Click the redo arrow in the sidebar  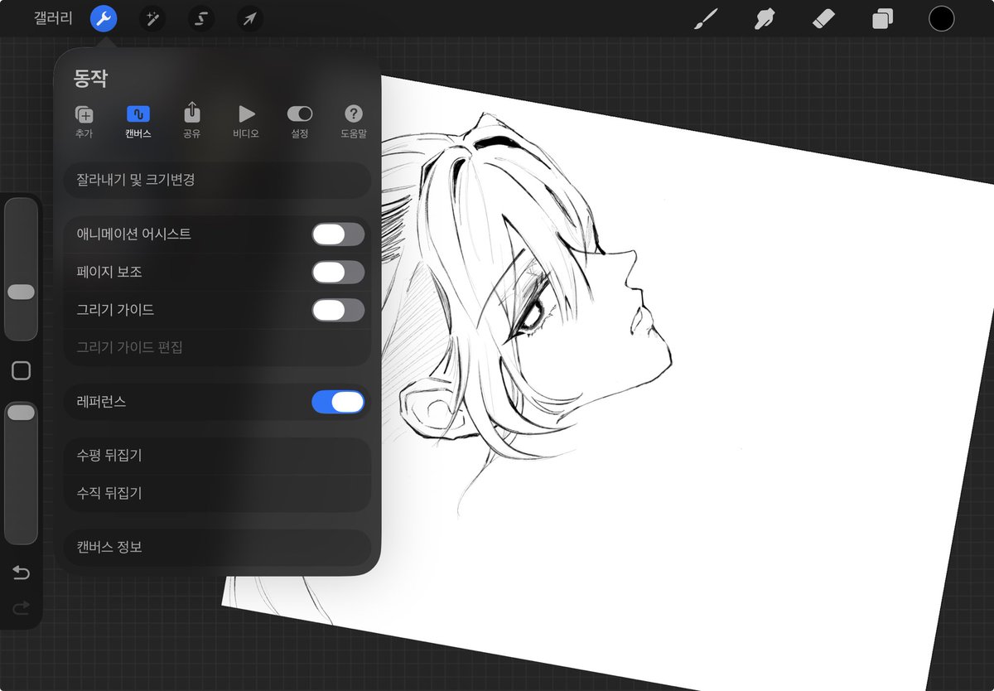(x=21, y=608)
